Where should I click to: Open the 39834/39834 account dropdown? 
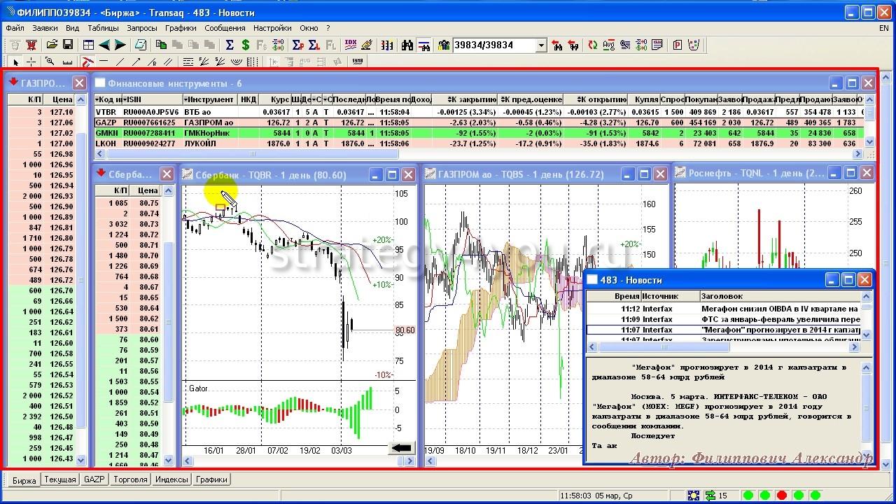point(541,45)
